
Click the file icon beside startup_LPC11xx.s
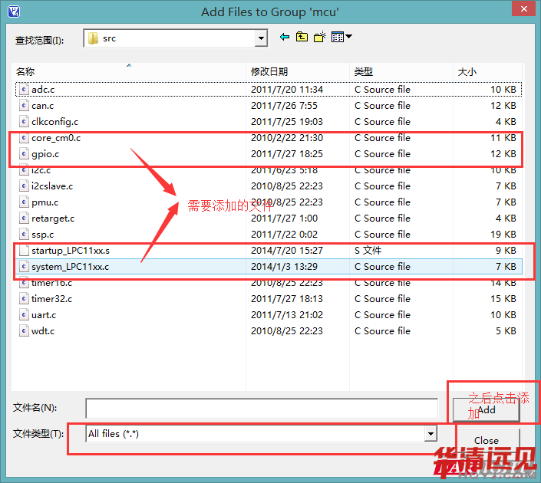click(24, 251)
